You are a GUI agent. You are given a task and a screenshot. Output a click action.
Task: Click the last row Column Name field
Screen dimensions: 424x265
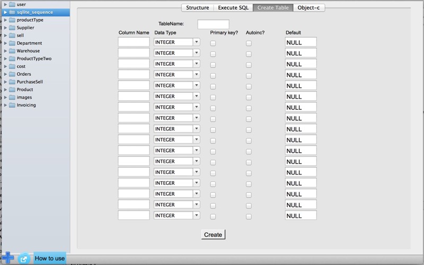point(134,215)
